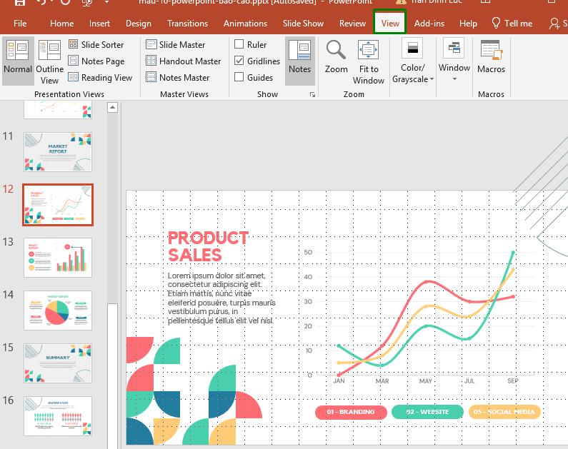Select slide 12 Product Sales thumbnail
The height and width of the screenshot is (449, 568).
58,205
